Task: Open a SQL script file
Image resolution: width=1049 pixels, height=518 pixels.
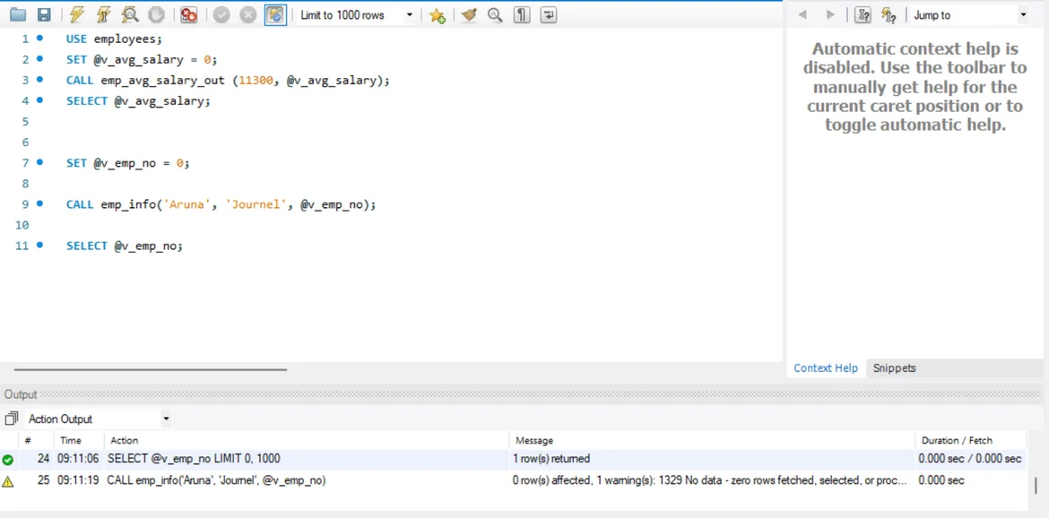Action: (18, 15)
